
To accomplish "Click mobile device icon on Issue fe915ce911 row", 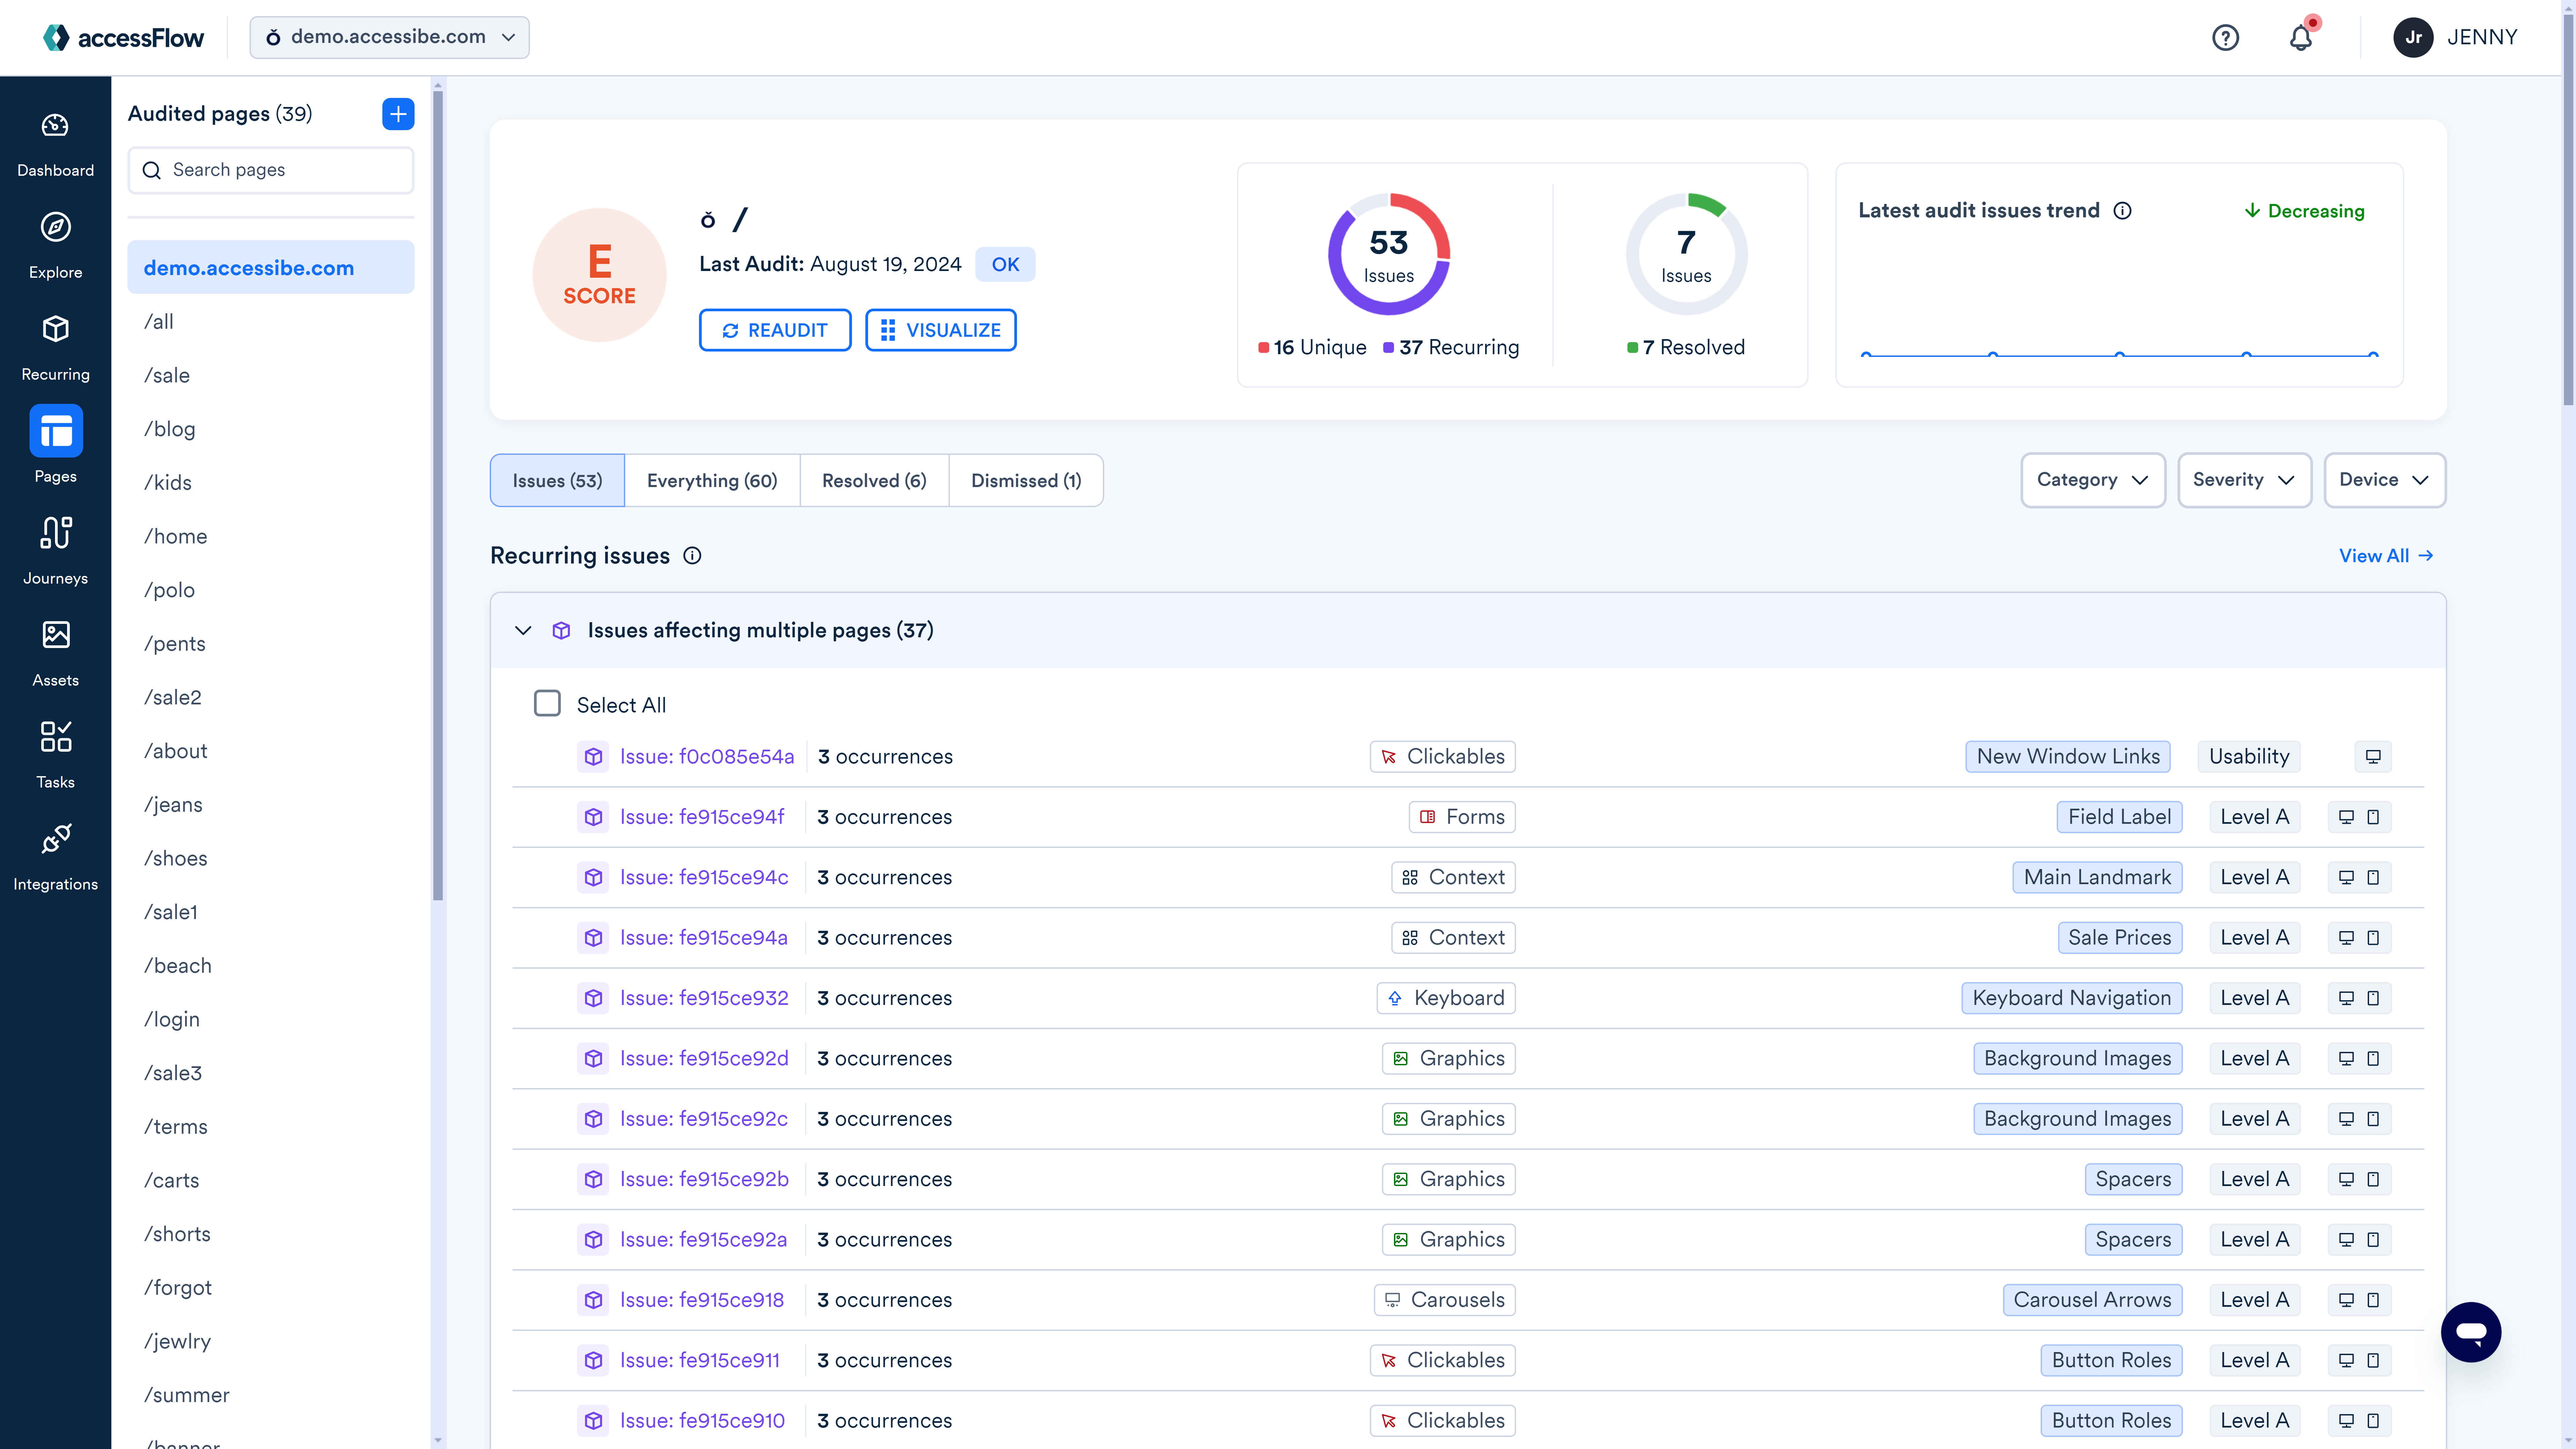I will 2373,1360.
